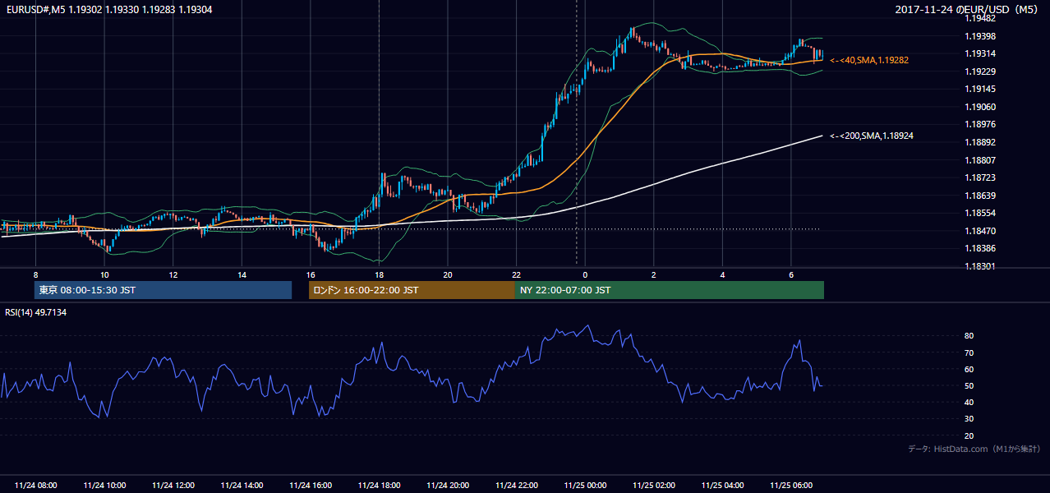
Task: Click the bottom date label 11/24 12:00
Action: click(x=173, y=486)
